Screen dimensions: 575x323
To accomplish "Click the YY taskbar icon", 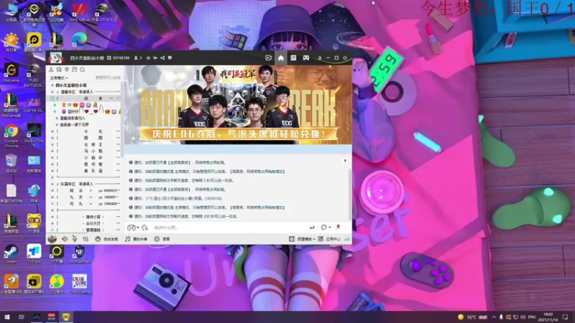I will 66,317.
